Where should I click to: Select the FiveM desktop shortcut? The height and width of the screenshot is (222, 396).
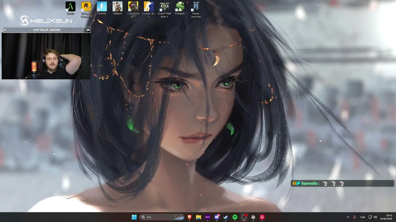tap(70, 9)
